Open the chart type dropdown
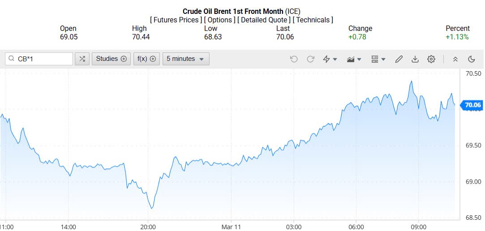485x231 pixels. 354,59
